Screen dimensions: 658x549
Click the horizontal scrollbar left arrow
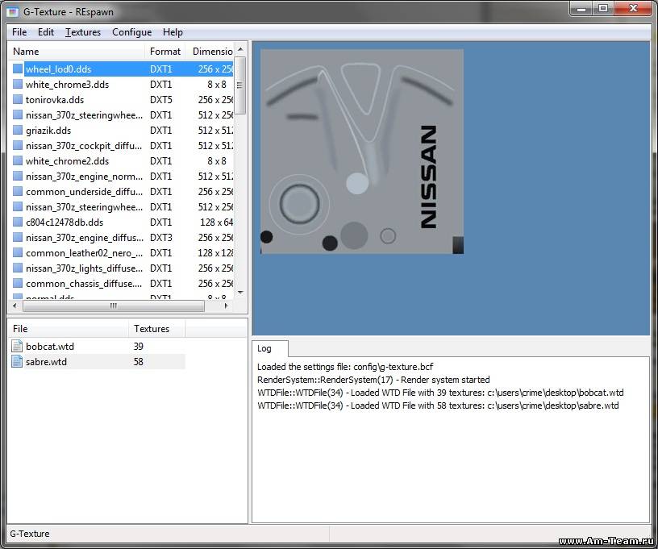point(15,306)
